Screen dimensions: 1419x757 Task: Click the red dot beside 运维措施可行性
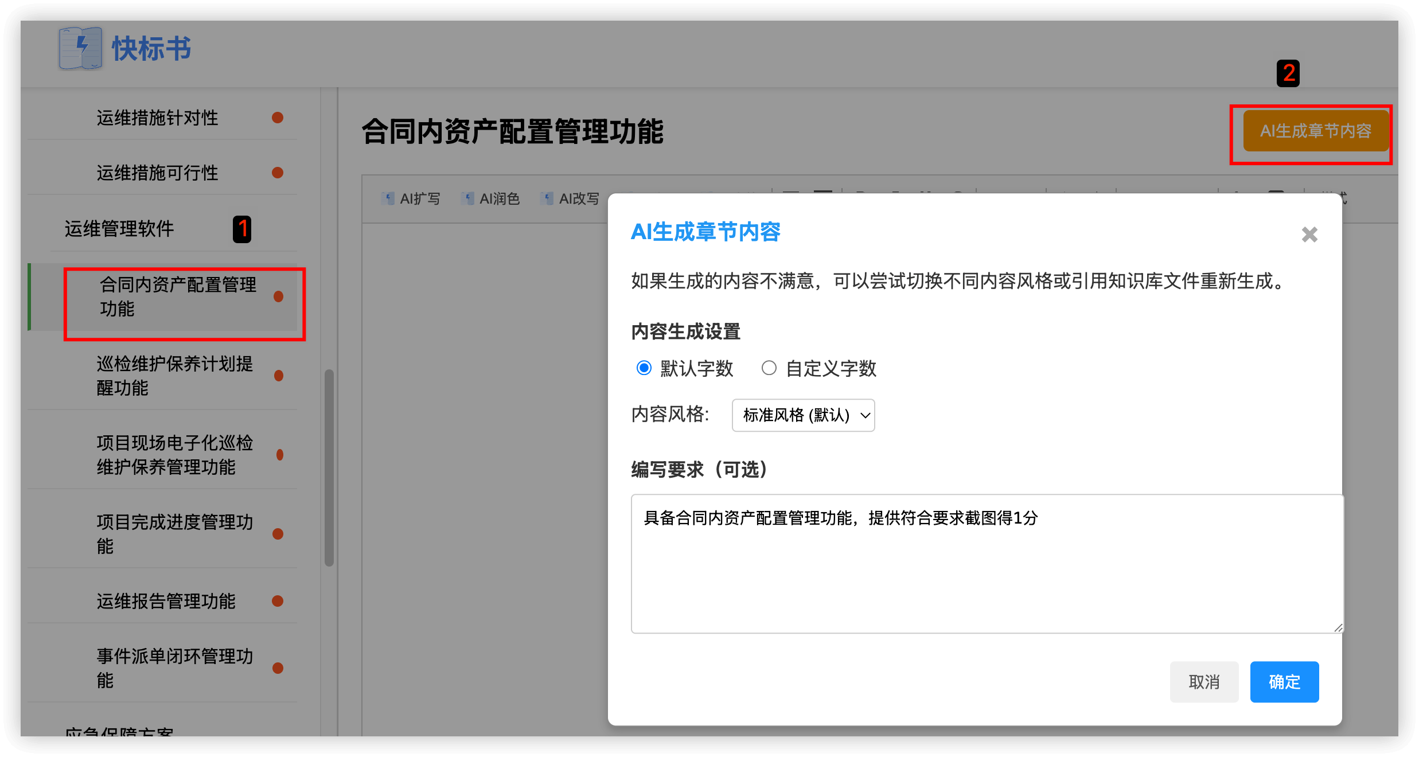tap(278, 173)
